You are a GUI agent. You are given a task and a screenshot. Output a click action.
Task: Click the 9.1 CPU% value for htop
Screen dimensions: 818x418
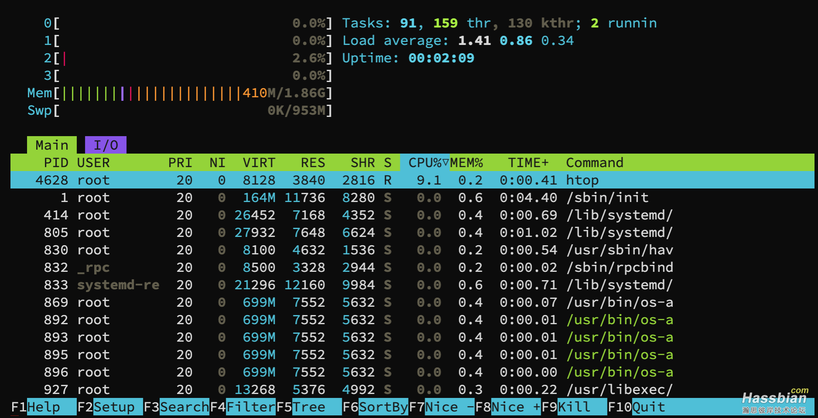coord(429,180)
